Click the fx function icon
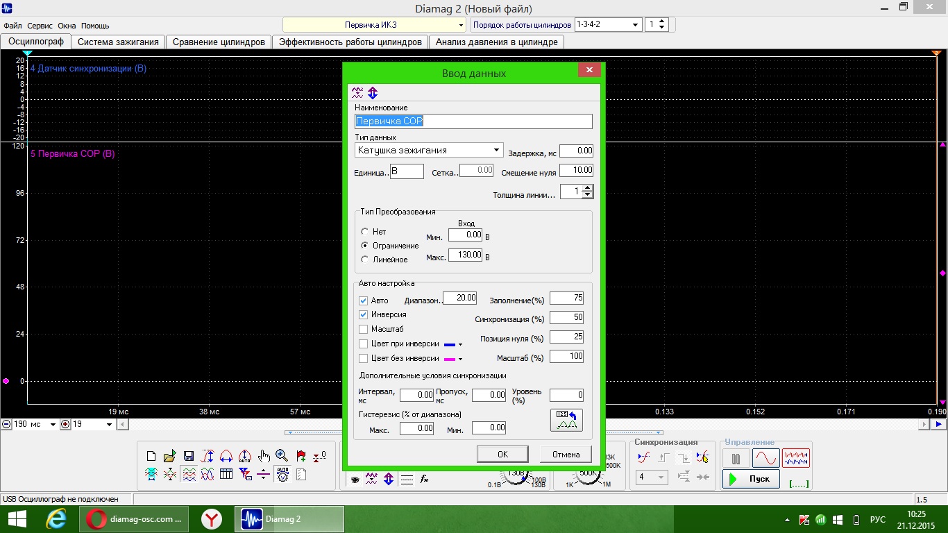The width and height of the screenshot is (948, 533). (424, 480)
